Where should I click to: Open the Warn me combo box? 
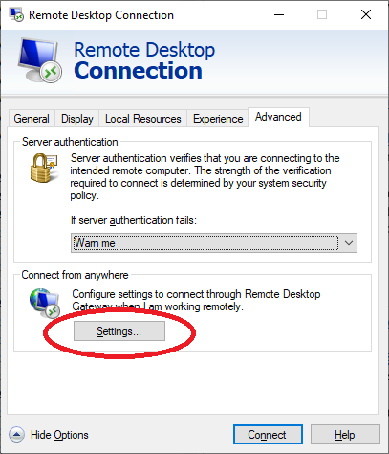pyautogui.click(x=214, y=243)
